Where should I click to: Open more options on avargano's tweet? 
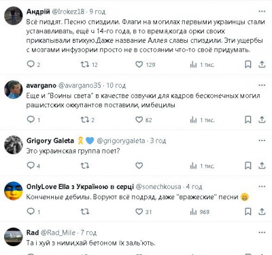(262, 85)
